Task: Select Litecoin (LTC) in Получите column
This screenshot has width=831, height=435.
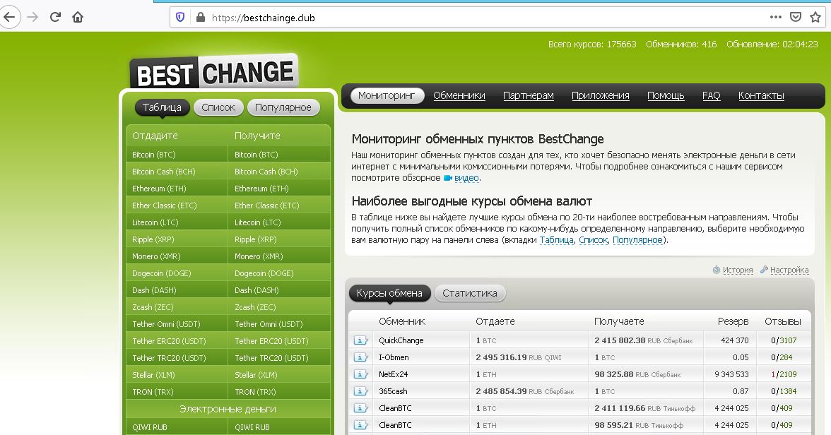Action: tap(279, 222)
